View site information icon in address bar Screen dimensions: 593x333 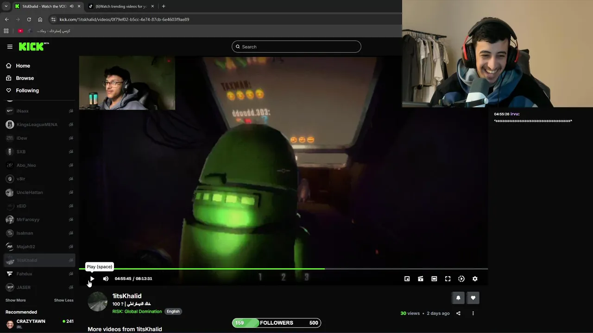coord(53,19)
